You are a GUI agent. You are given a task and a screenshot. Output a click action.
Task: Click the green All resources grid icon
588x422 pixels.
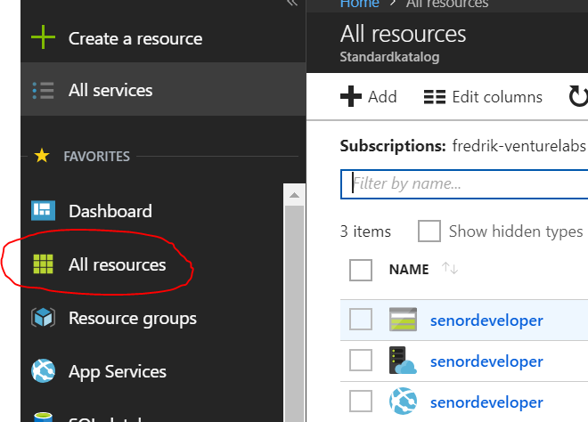[x=43, y=264]
